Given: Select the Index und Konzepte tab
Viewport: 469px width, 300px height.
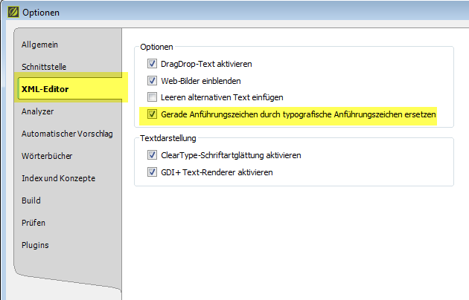Looking at the screenshot, I should (x=59, y=178).
